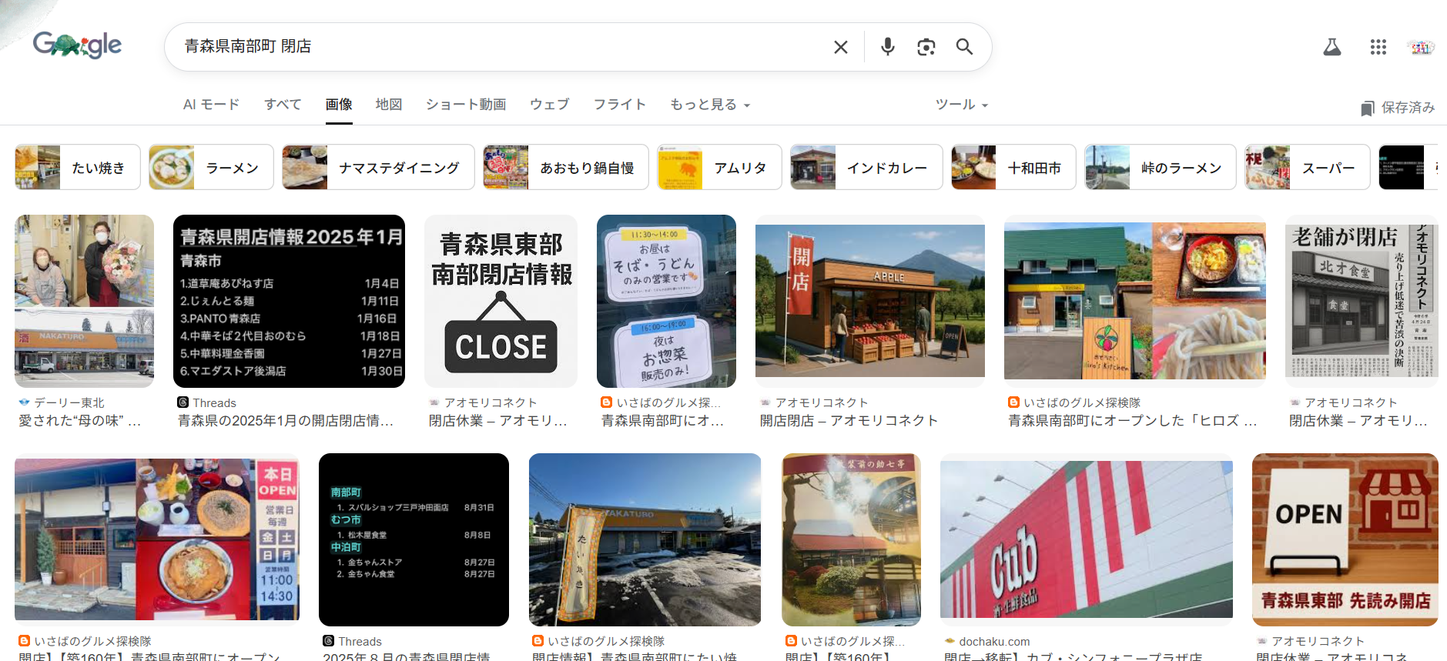The image size is (1447, 661).
Task: Open 老舗が閉店 newspaper image
Action: click(x=1362, y=301)
